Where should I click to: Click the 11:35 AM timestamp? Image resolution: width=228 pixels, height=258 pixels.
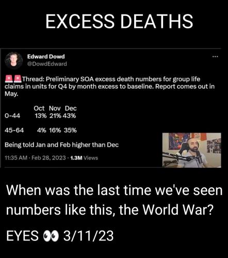point(16,158)
